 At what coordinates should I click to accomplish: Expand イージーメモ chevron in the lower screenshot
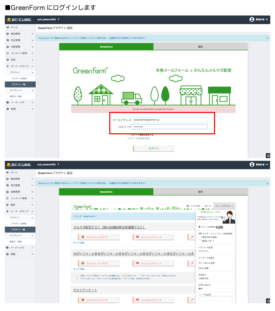pos(32,248)
